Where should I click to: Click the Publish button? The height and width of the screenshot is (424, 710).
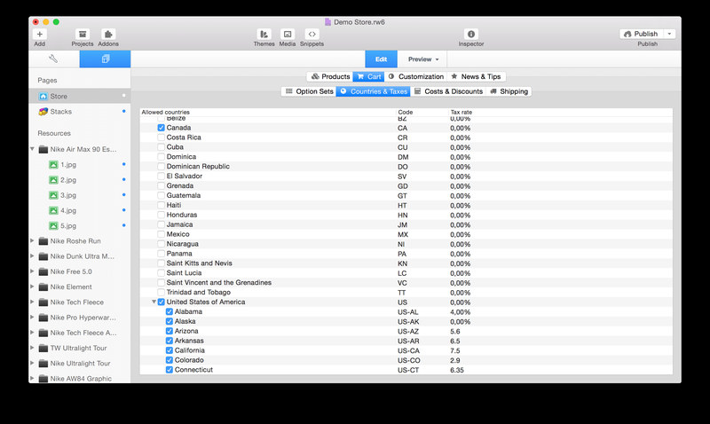(641, 34)
